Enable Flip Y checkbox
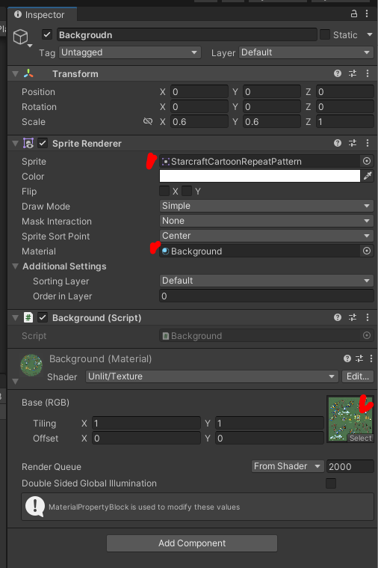The height and width of the screenshot is (568, 378). (x=187, y=191)
